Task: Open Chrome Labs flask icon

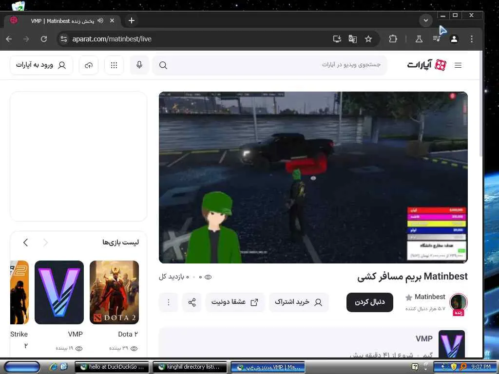Action: [419, 39]
